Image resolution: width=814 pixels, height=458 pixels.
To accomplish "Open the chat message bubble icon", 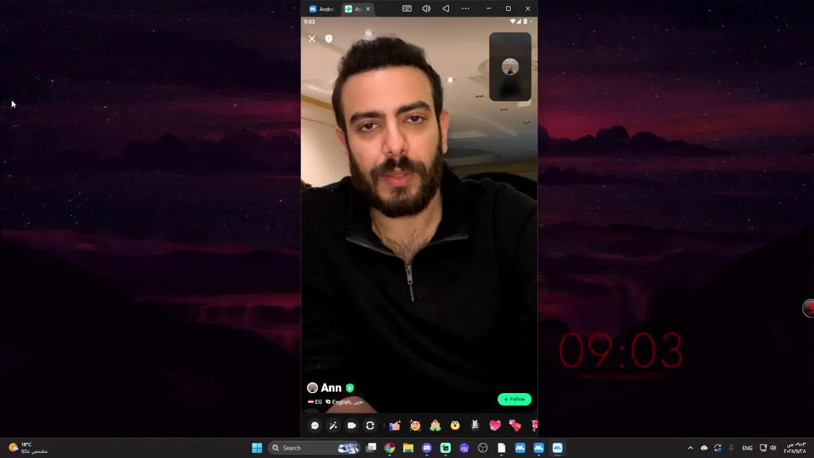I will (x=315, y=426).
